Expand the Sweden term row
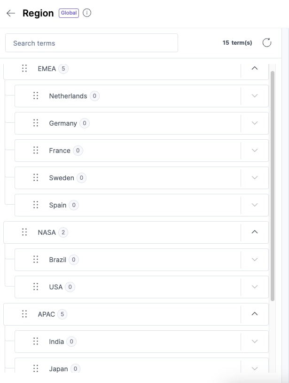Image resolution: width=289 pixels, height=383 pixels. [x=255, y=178]
